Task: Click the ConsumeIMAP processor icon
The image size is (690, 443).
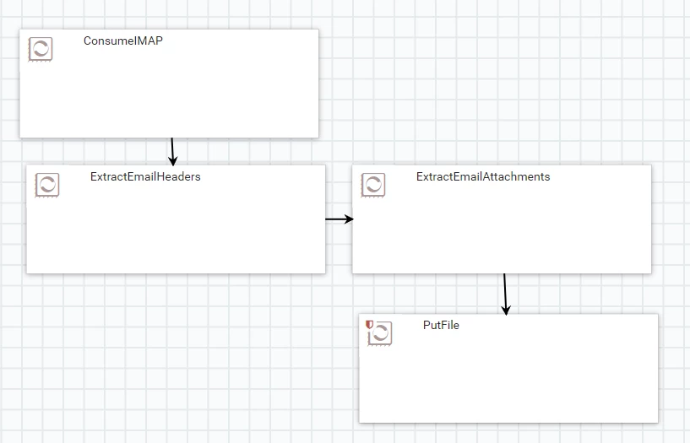Action: (x=41, y=49)
